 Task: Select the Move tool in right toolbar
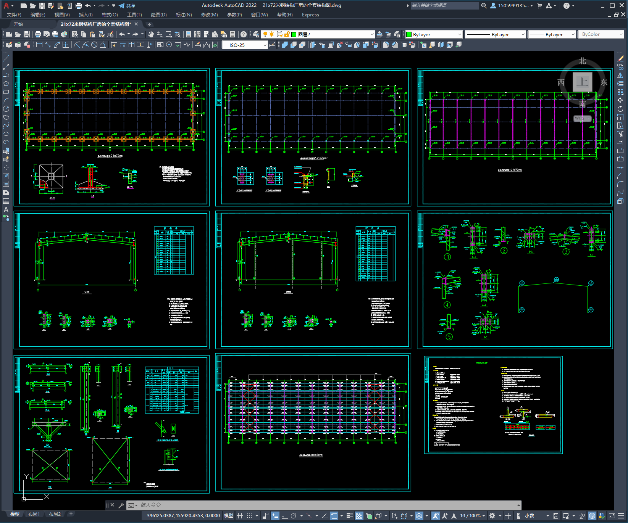[x=620, y=100]
